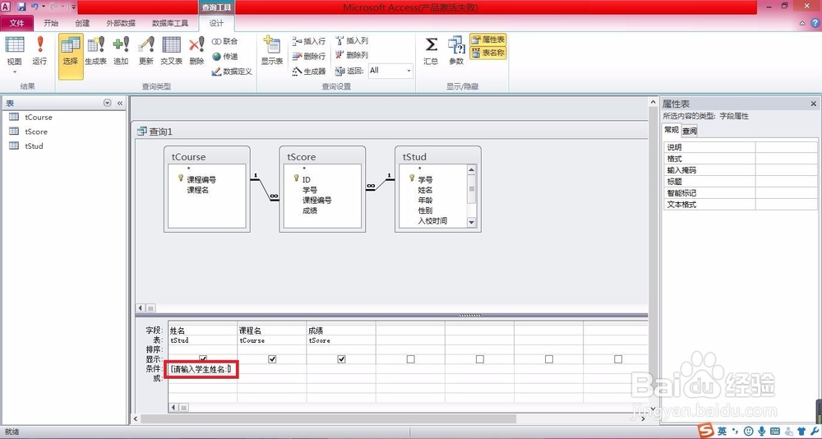
Task: Choose the 选择 query type
Action: (x=71, y=56)
